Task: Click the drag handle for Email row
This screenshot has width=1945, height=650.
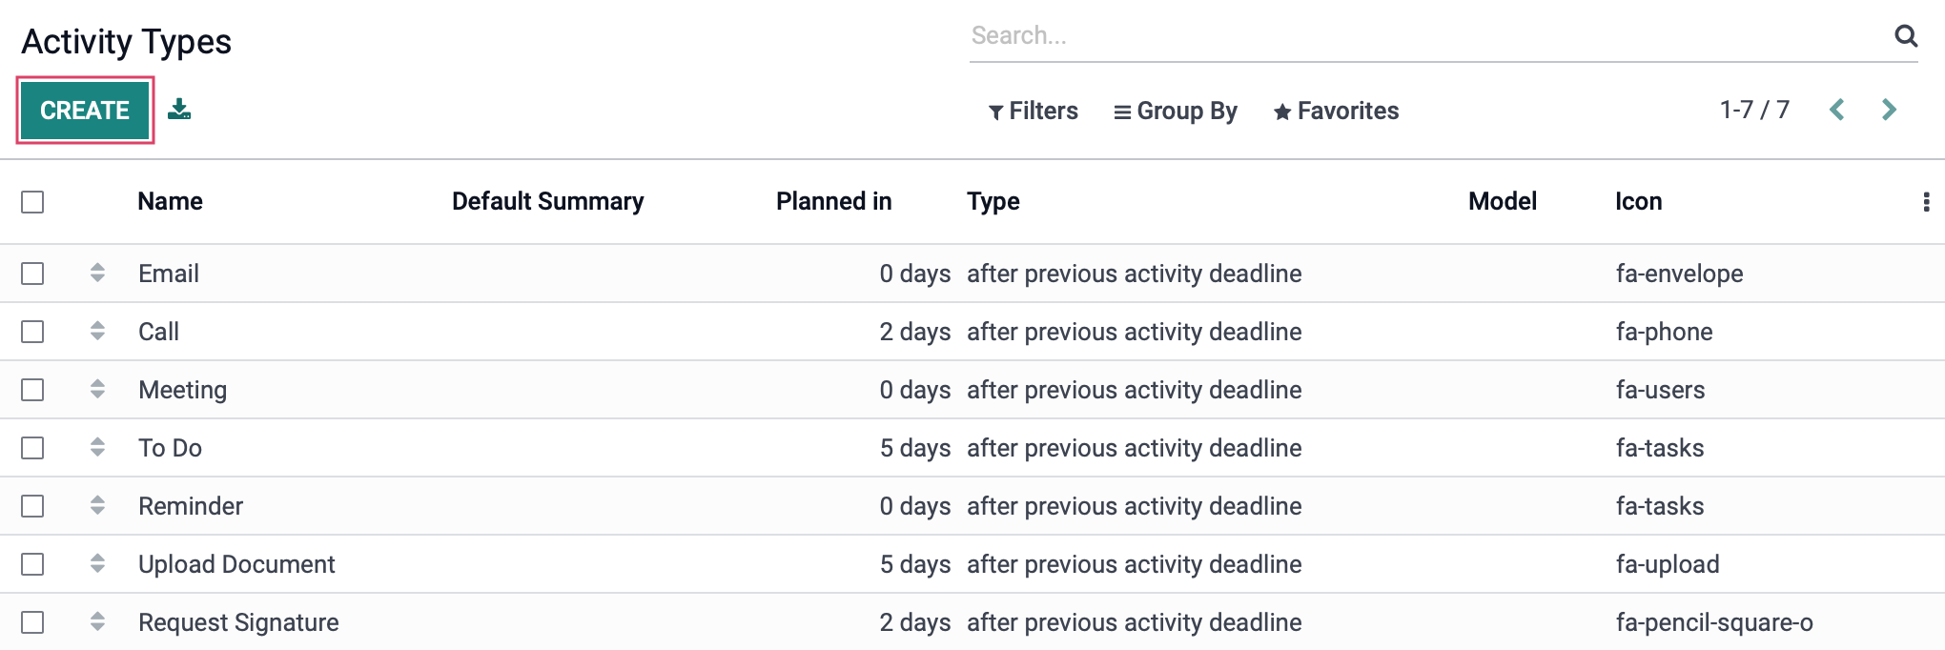Action: [97, 274]
